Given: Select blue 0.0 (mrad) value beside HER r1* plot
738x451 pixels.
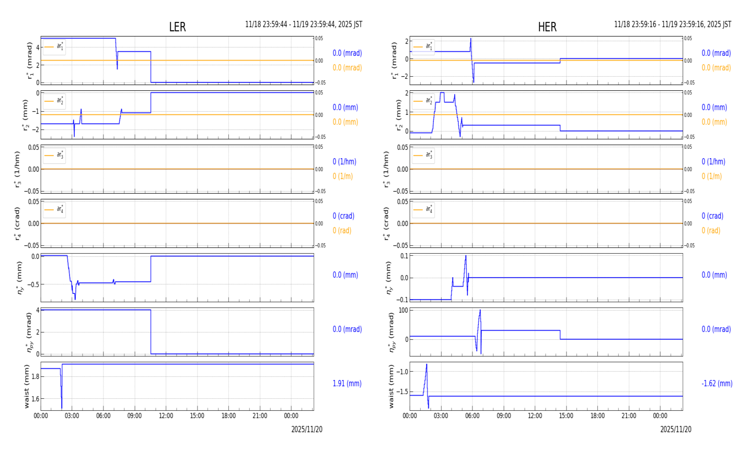Looking at the screenshot, I should [716, 53].
